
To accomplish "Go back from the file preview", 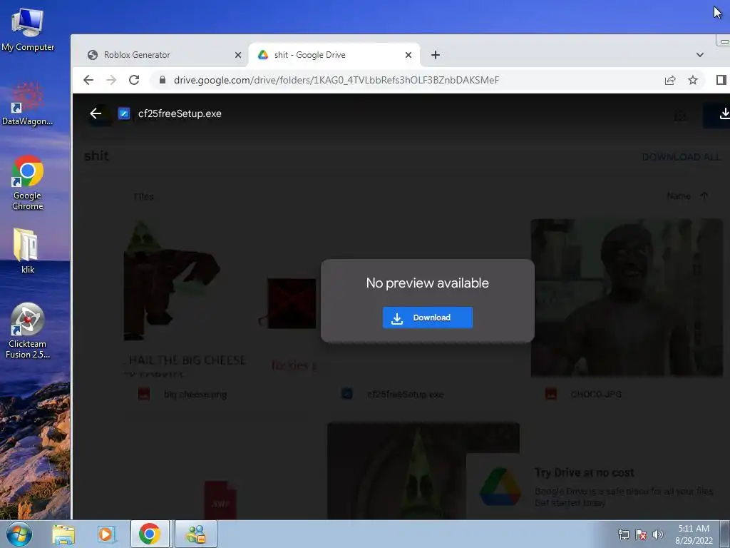I will pos(96,113).
